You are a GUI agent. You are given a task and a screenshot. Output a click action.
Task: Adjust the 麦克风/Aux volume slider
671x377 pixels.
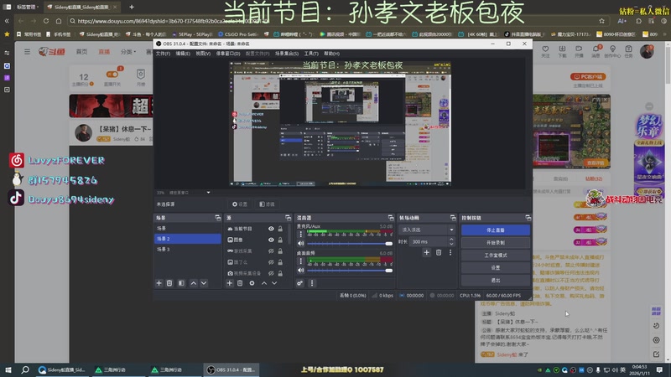350,243
